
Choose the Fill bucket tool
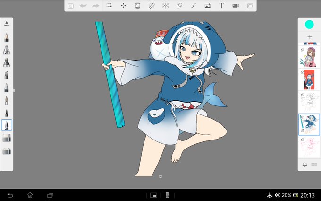point(137,6)
